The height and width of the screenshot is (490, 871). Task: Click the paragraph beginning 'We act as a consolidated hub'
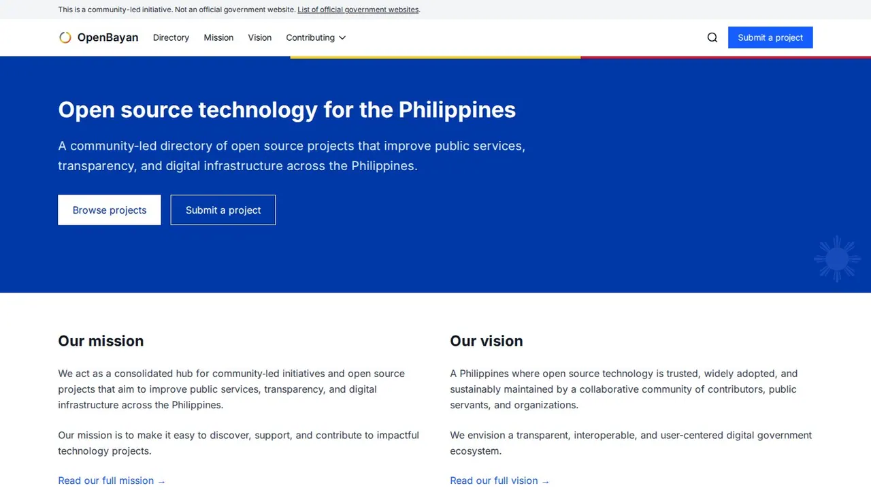pyautogui.click(x=231, y=389)
